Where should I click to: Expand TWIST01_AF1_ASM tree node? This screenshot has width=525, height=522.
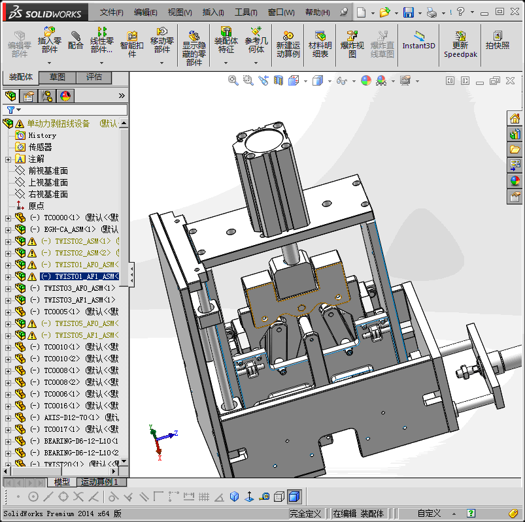8,277
